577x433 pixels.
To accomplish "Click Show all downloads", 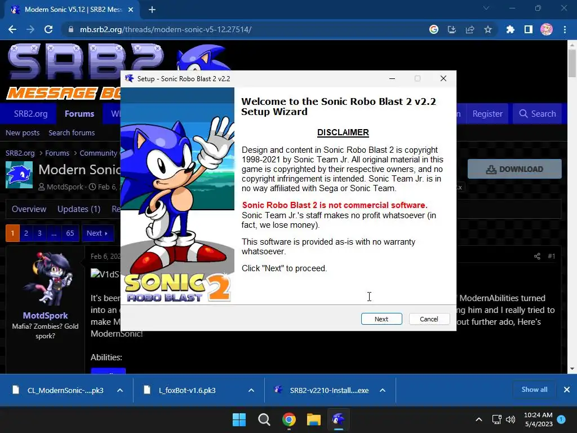I will (534, 390).
